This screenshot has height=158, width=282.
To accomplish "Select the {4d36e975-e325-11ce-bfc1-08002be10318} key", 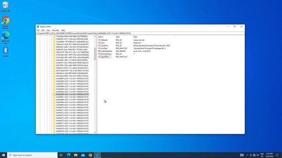I will tap(72, 121).
